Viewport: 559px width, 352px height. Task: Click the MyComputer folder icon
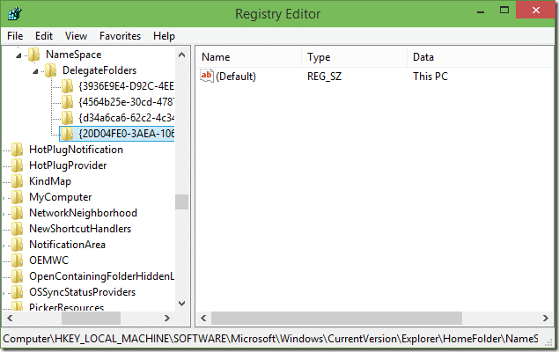tap(17, 197)
